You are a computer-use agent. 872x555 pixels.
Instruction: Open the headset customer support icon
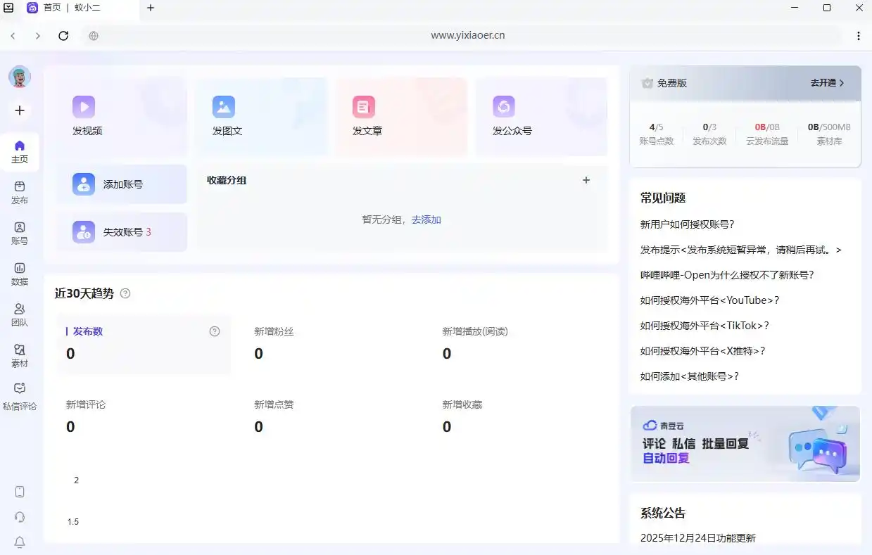[x=20, y=517]
